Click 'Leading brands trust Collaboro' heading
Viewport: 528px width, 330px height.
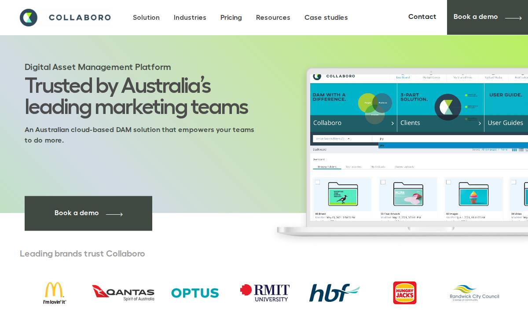coord(82,254)
